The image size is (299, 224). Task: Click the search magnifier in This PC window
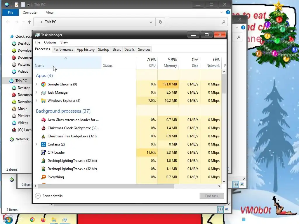pos(223,22)
